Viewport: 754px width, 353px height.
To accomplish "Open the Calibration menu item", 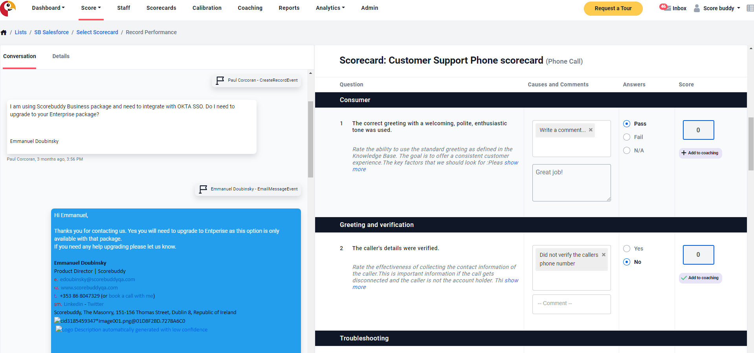I will 207,8.
